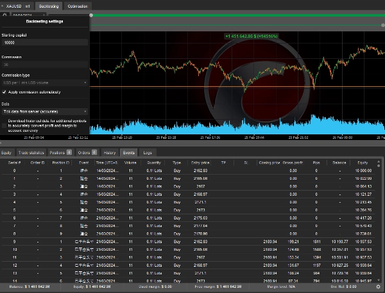Sort by Position ID column header
This screenshot has width=385, height=293.
pos(61,162)
